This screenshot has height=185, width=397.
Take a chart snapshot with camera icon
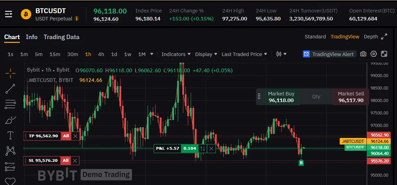pos(363,54)
